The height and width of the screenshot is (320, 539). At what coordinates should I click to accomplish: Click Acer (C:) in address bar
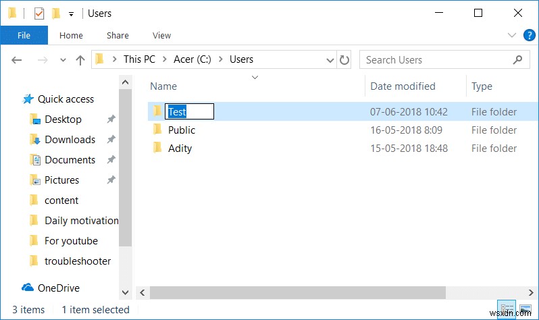(191, 59)
